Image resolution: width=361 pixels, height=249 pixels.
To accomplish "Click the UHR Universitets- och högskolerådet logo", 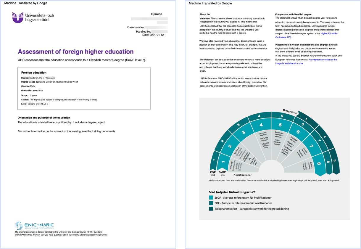I will 33,17.
